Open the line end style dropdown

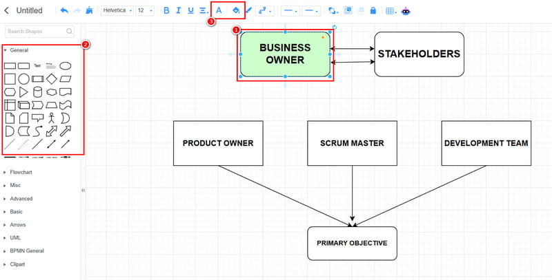point(311,11)
